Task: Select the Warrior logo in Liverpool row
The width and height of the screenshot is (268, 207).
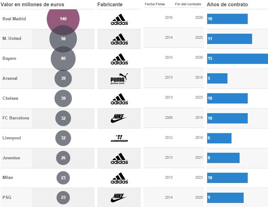Action: pos(119,138)
